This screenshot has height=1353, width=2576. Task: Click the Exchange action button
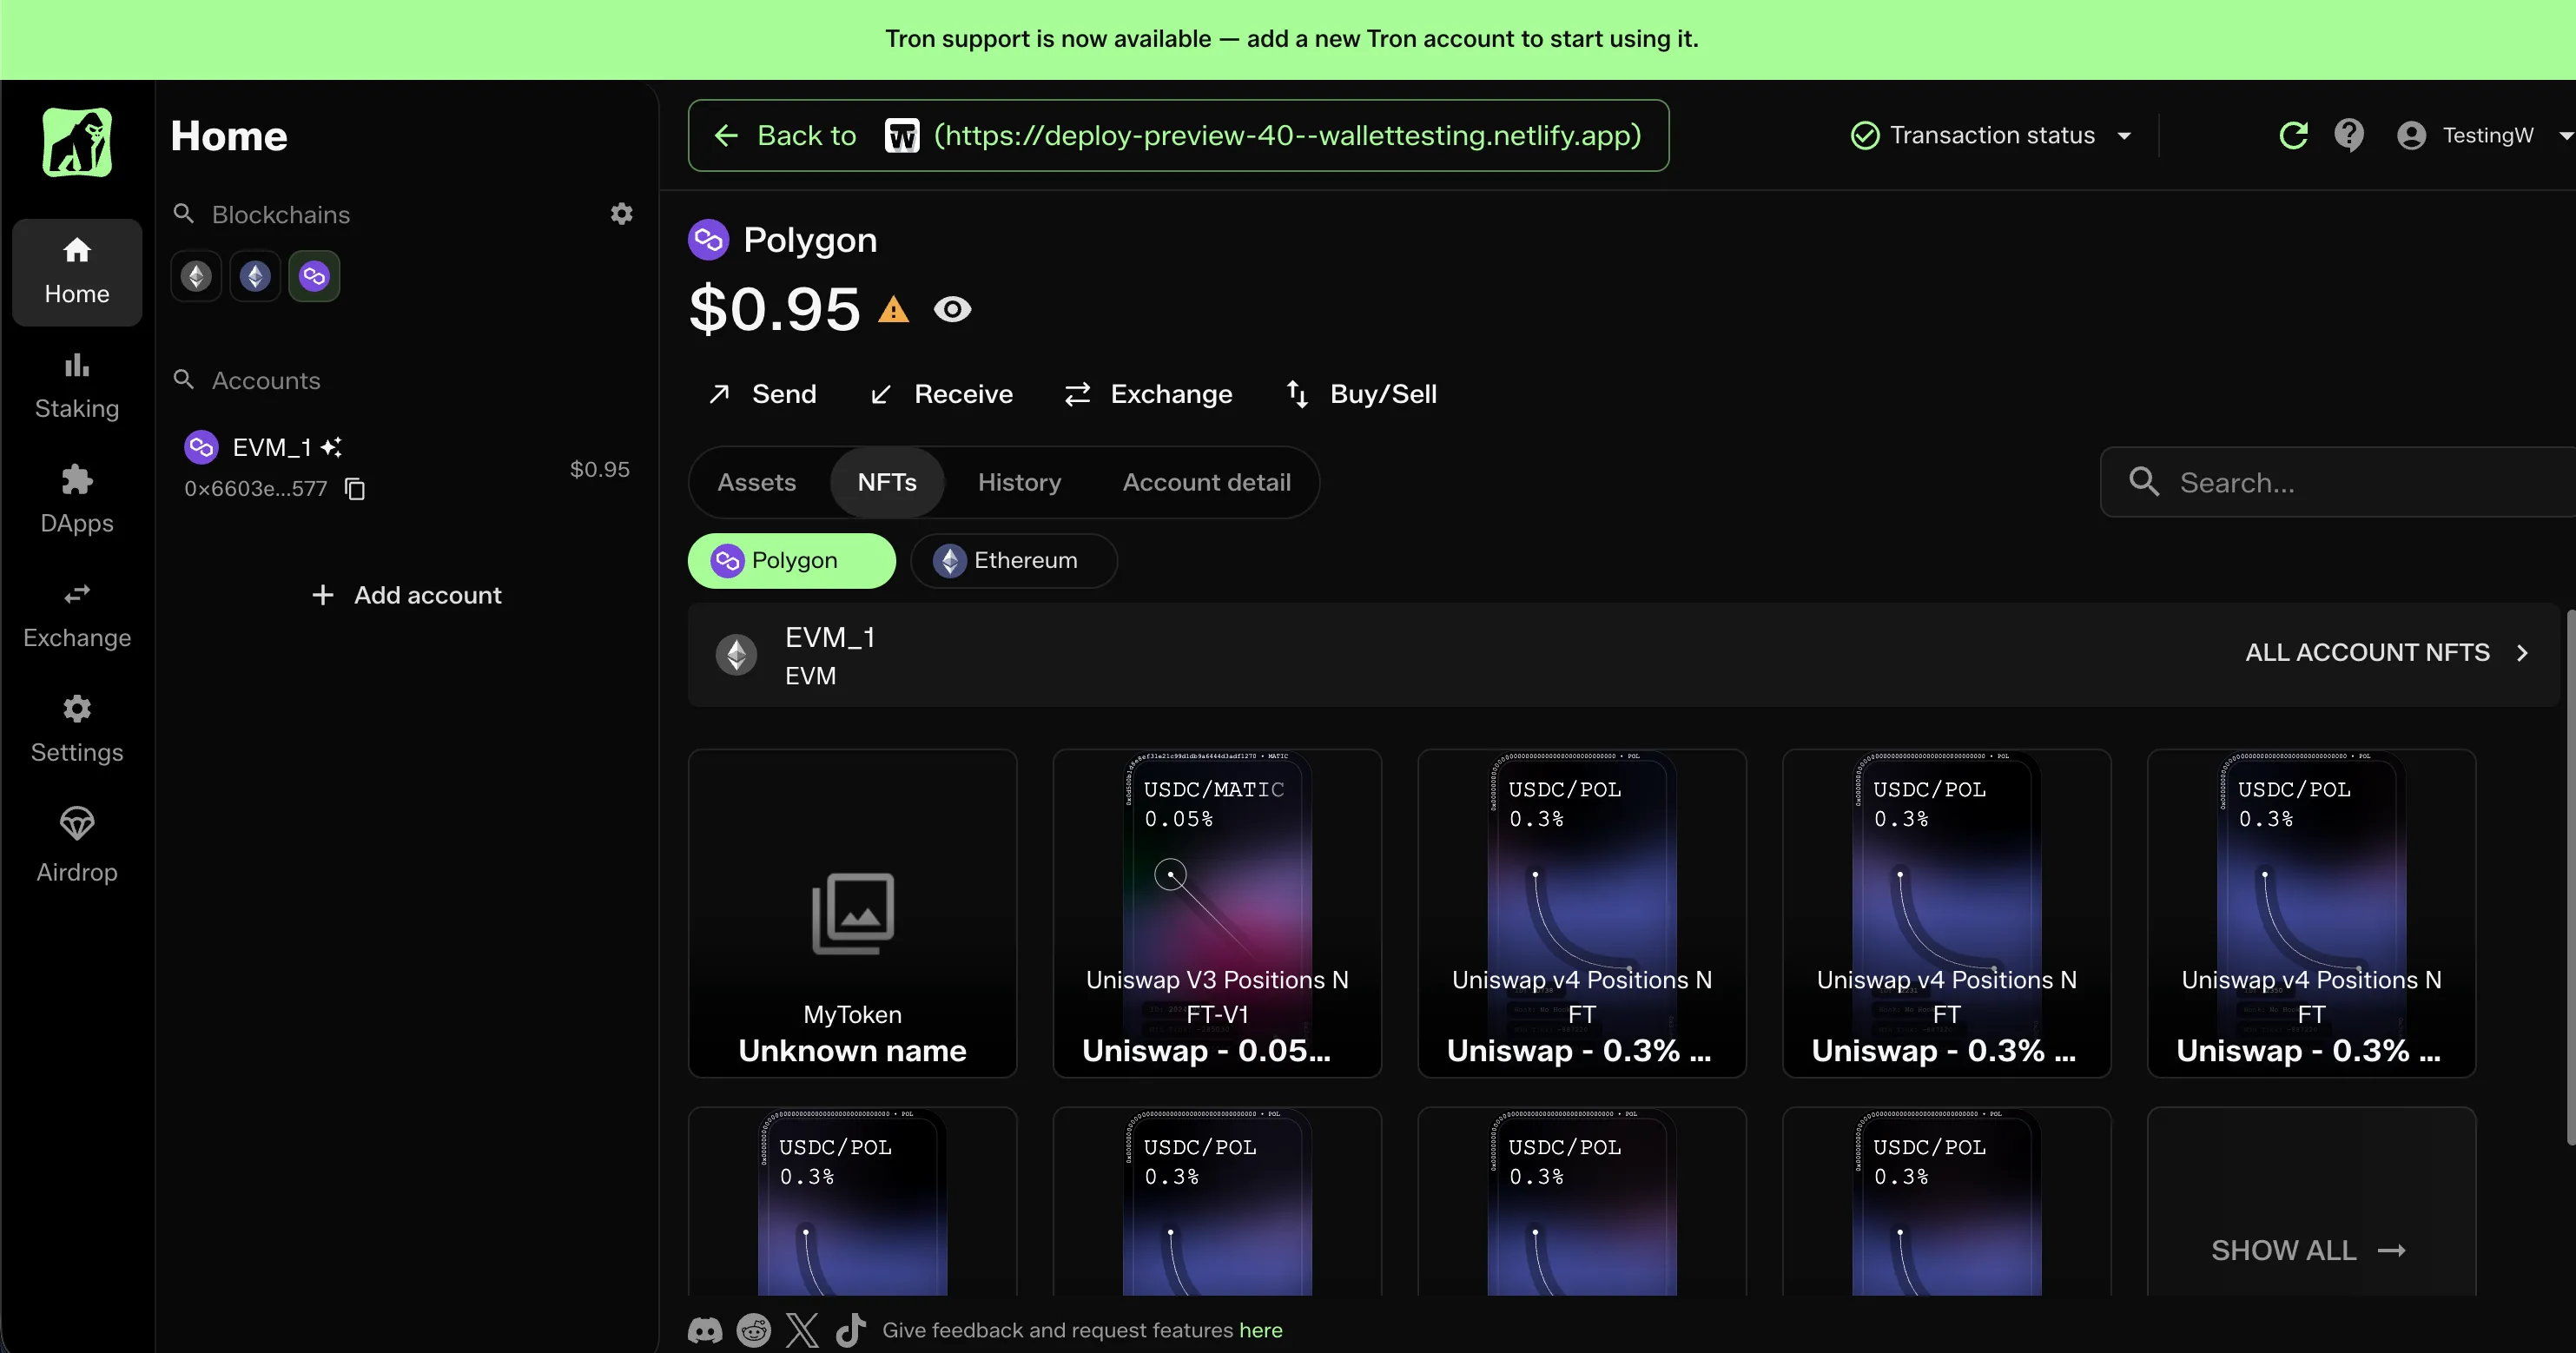[1148, 394]
